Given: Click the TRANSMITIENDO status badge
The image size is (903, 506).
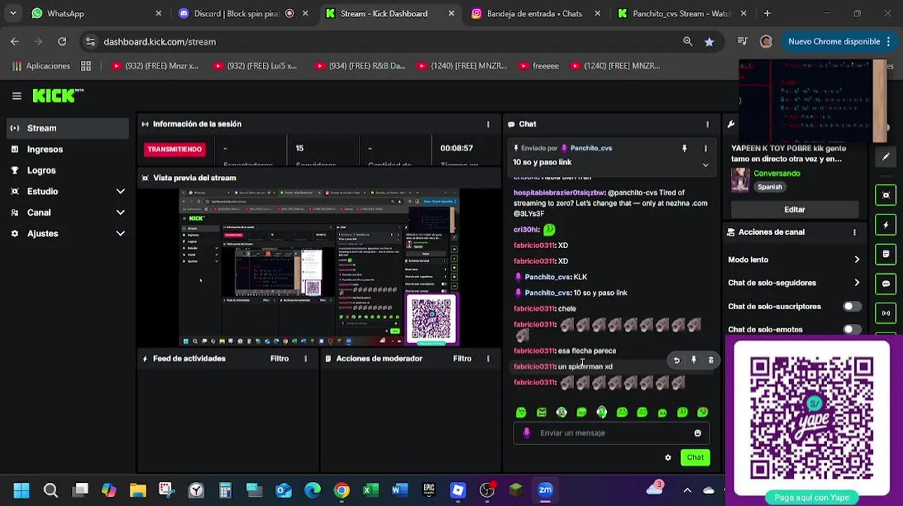Looking at the screenshot, I should (x=174, y=149).
